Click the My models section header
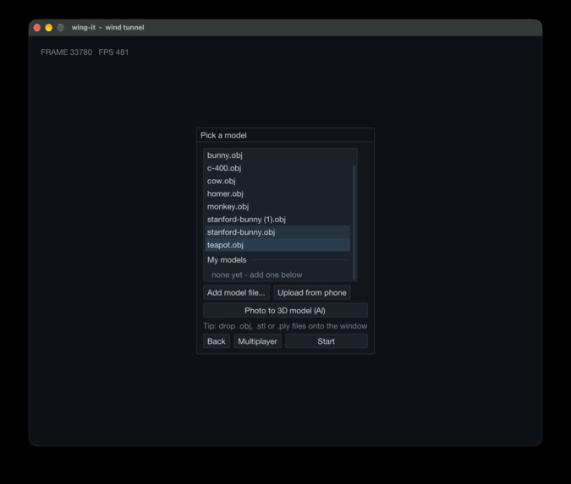The width and height of the screenshot is (571, 484). coord(227,260)
